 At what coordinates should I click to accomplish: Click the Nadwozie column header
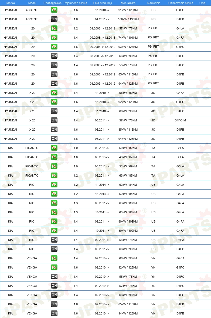[154, 3]
